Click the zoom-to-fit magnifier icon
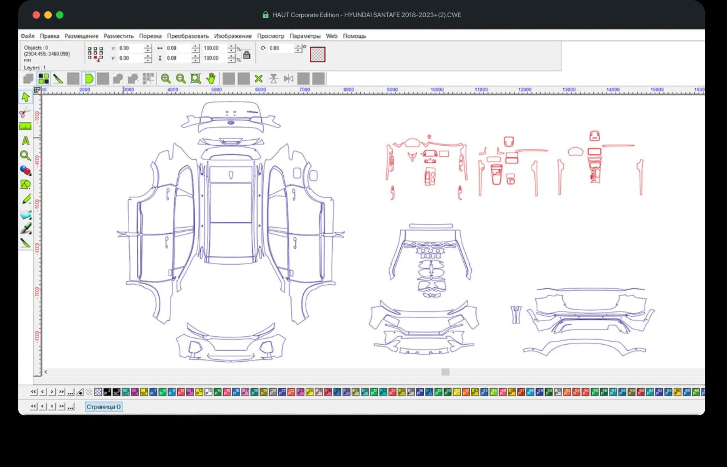The height and width of the screenshot is (467, 727). click(x=195, y=78)
